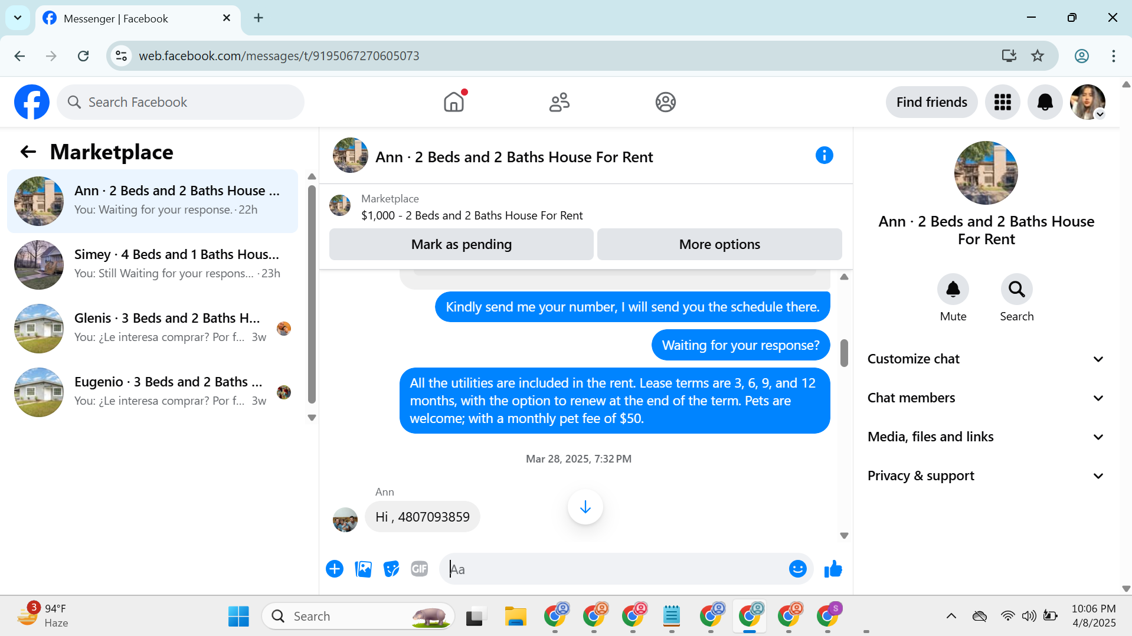Select 'Waiting for your response?' message bubble

(741, 345)
